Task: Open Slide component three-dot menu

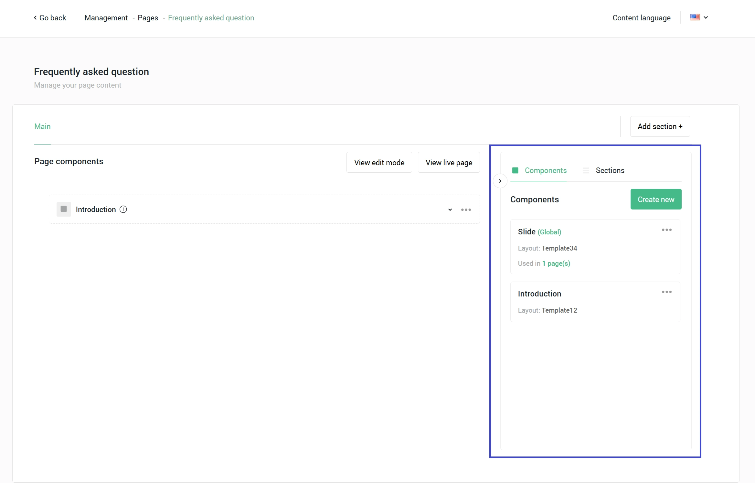Action: click(x=666, y=230)
